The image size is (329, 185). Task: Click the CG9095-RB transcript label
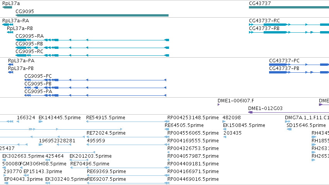coord(29,44)
